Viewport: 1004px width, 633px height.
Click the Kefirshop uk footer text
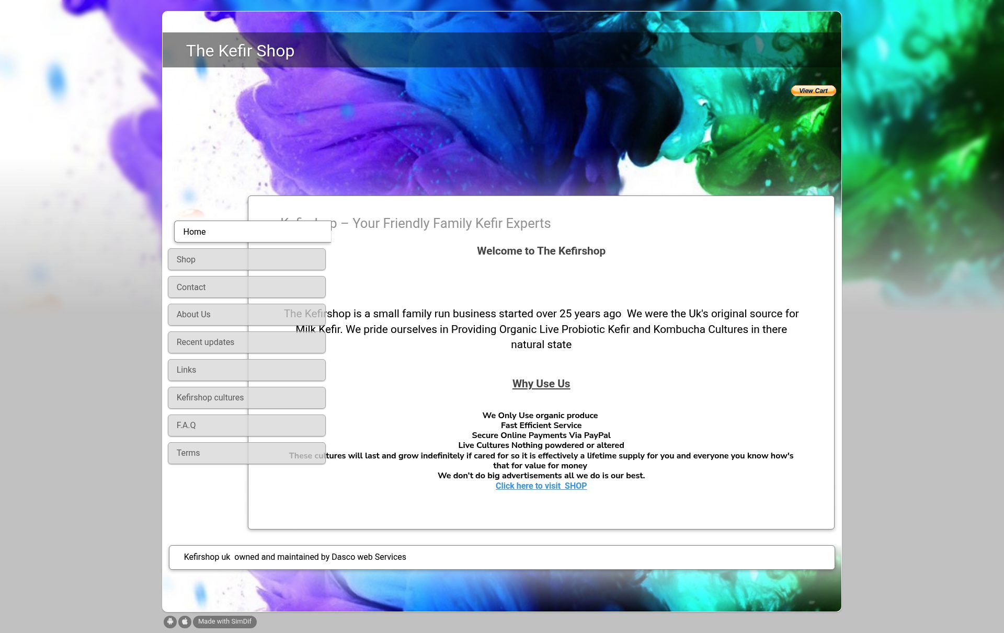[295, 557]
